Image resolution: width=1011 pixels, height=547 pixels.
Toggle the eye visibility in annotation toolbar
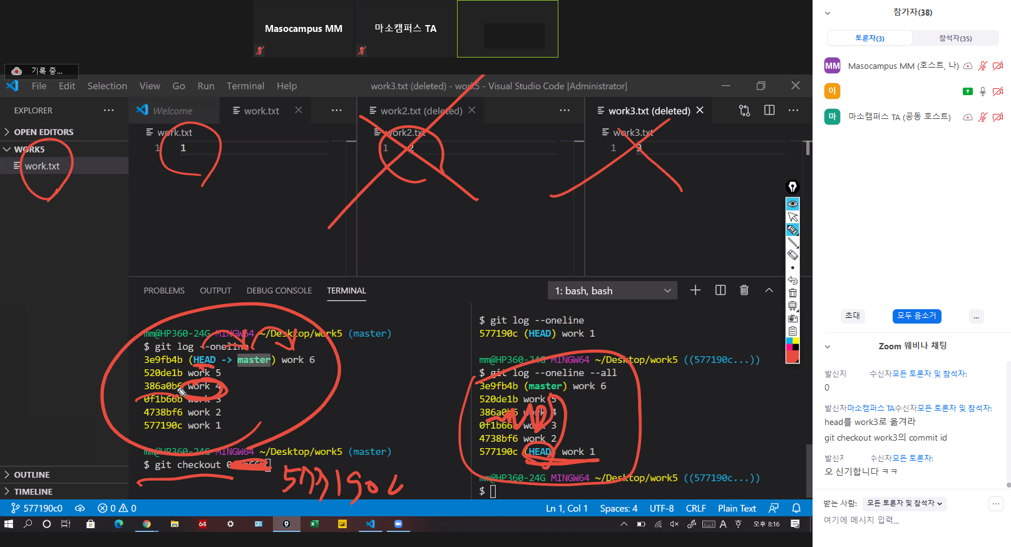(793, 204)
